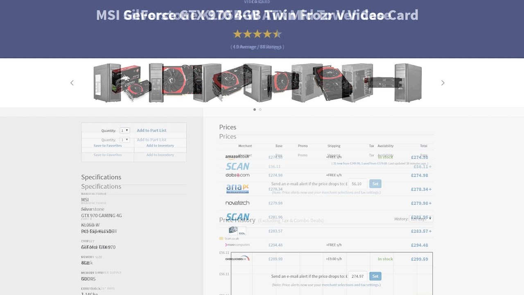
Task: Click the '+£9.60 s/h' shipping cost
Action: pos(334,259)
